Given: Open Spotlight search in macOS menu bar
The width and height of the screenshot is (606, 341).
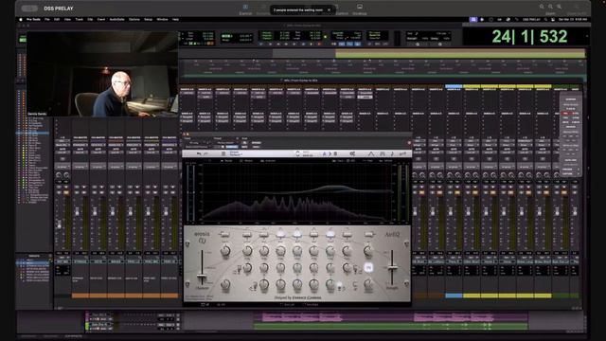Looking at the screenshot, I should pos(545,19).
